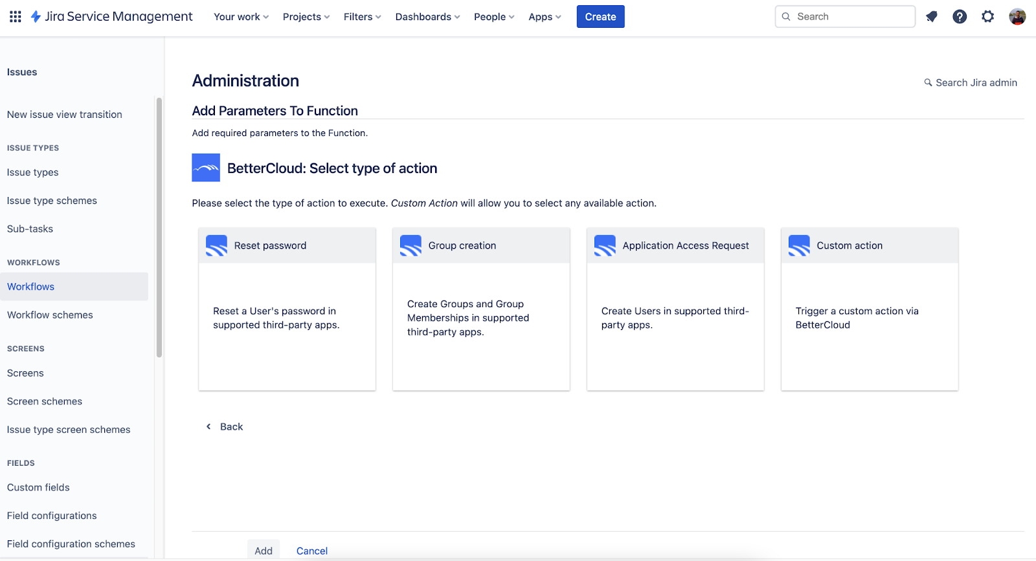Image resolution: width=1036 pixels, height=561 pixels.
Task: Click the blue Create button
Action: click(600, 17)
